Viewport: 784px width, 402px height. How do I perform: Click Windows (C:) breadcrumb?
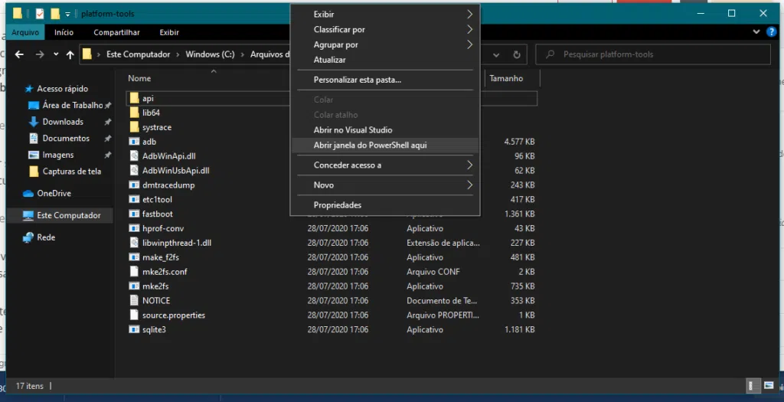click(210, 54)
